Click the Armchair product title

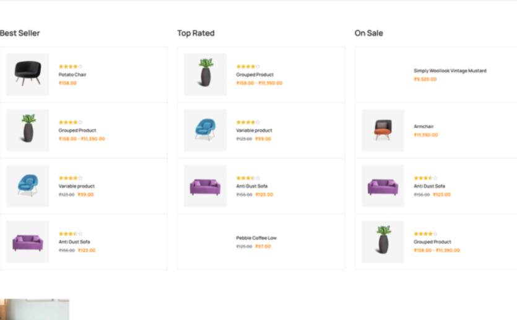(424, 126)
